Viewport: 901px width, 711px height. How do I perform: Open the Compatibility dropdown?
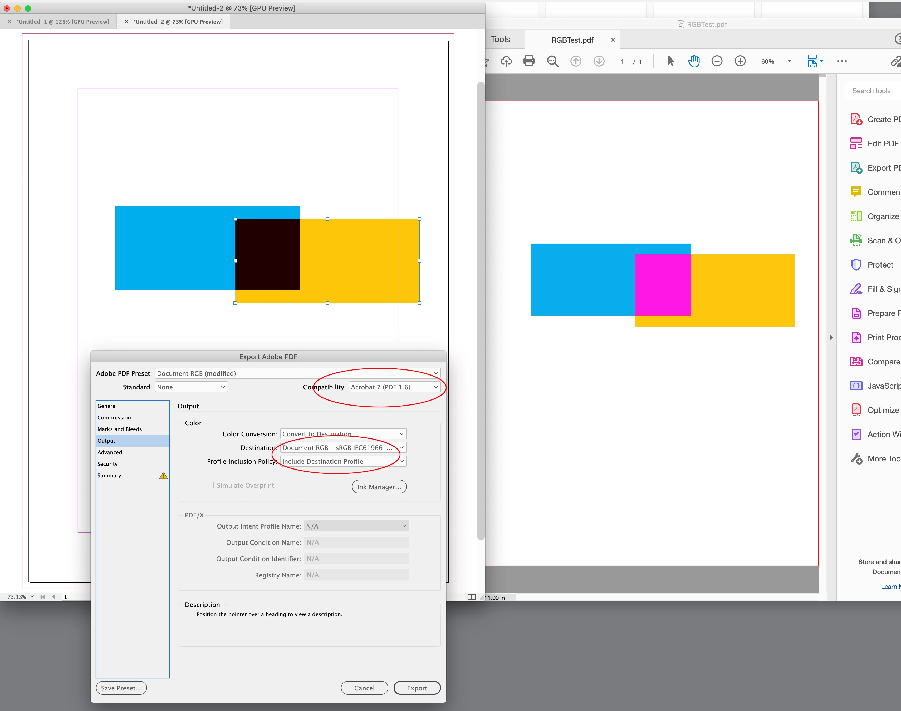pos(394,387)
